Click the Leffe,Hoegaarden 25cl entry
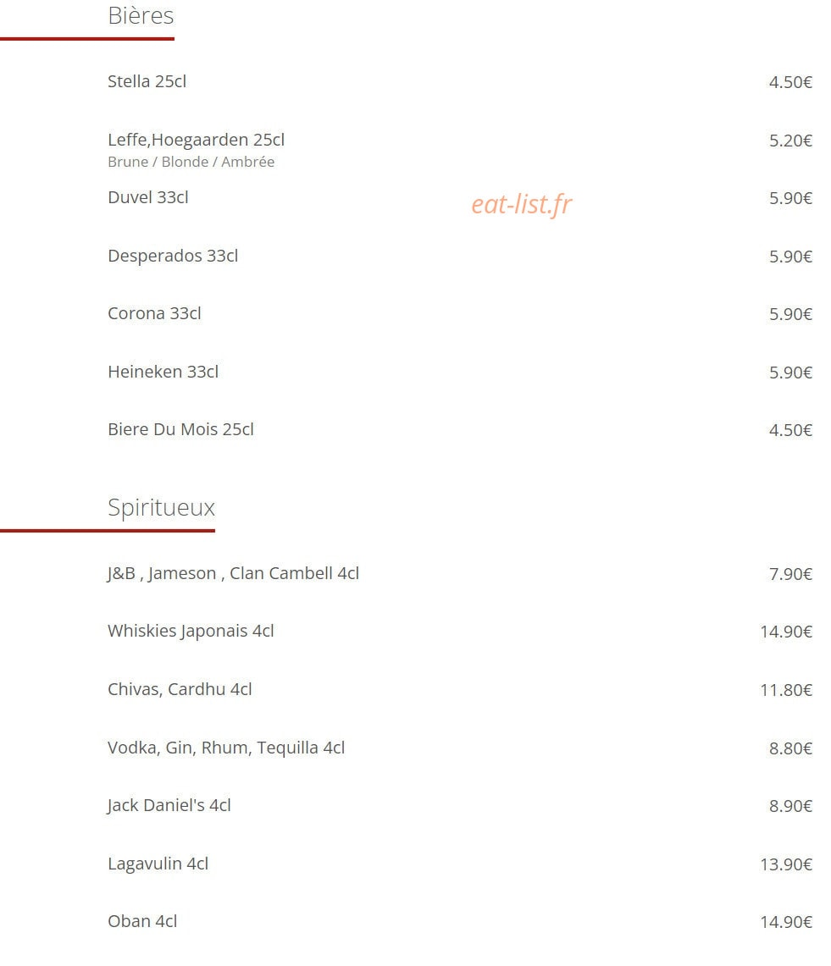Viewport: 831px width, 966px height. click(x=196, y=140)
